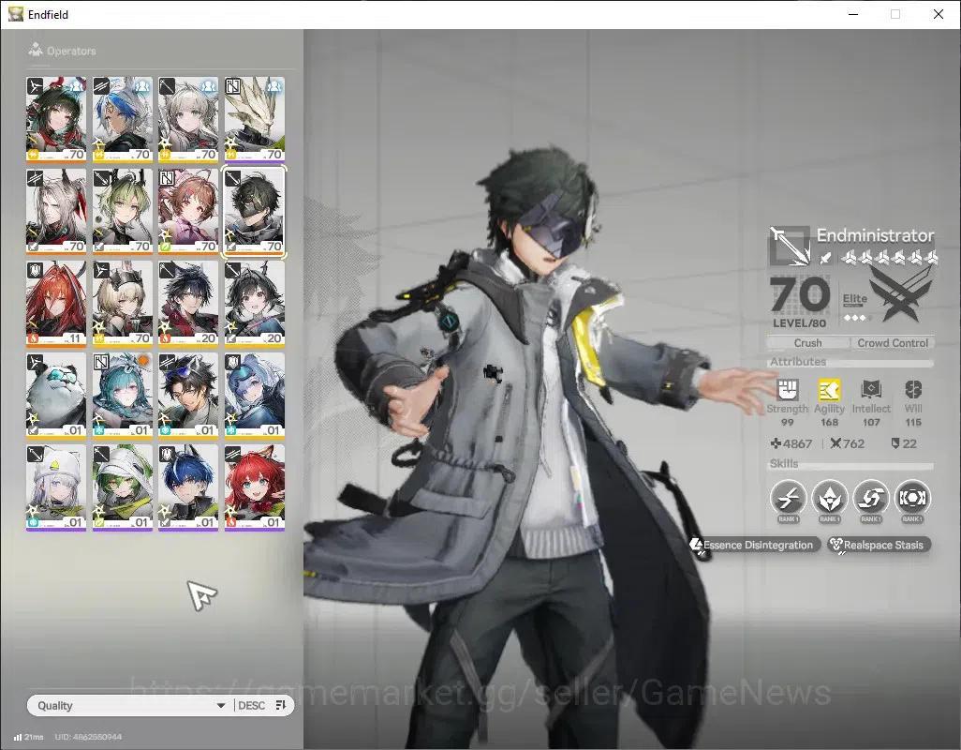Select the green-haired white-hooded operator
Screen dimensions: 961x750
click(122, 487)
